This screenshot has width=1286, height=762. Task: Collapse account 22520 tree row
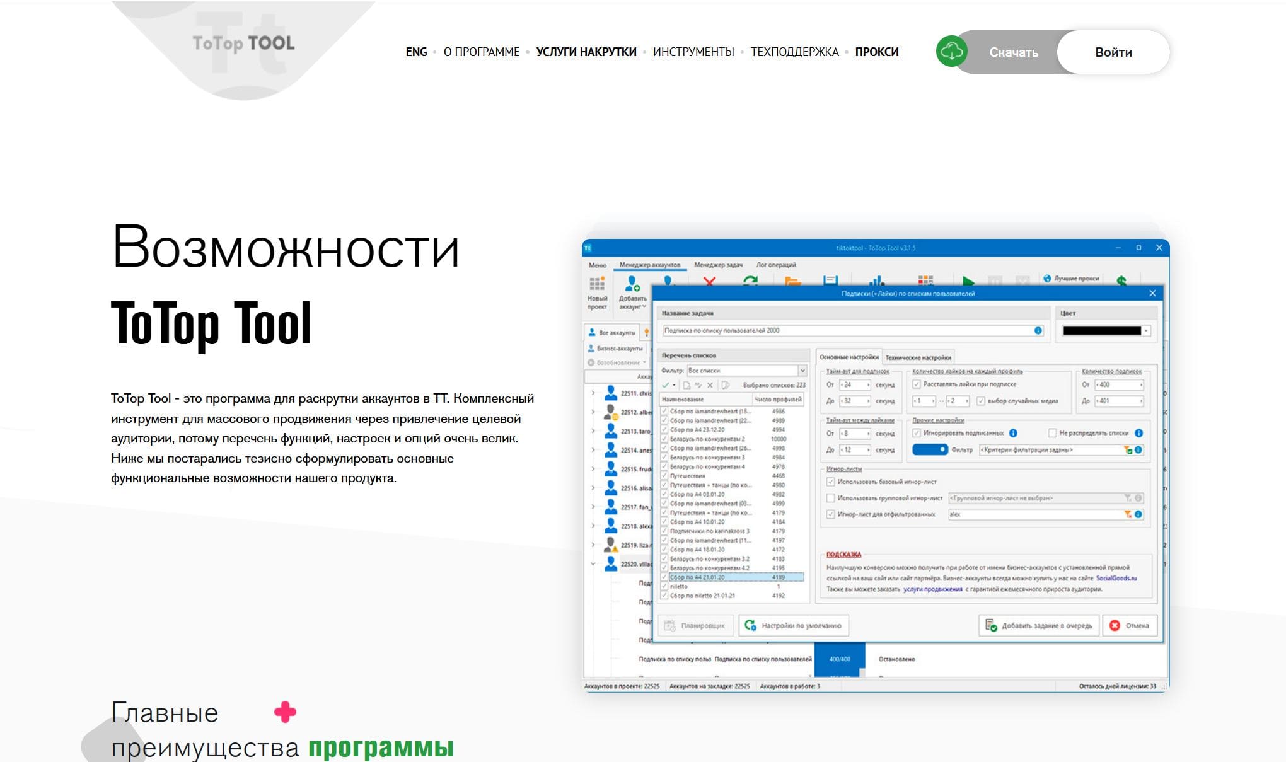point(593,564)
